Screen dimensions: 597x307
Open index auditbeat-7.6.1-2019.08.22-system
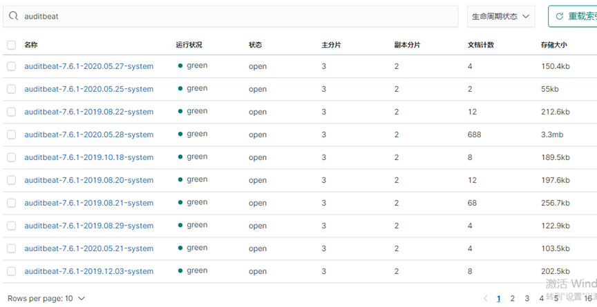[89, 112]
